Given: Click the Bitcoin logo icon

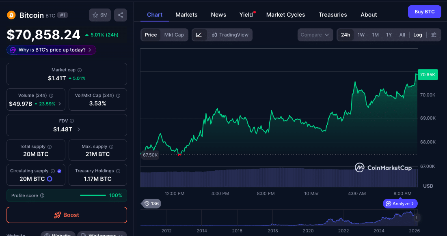Looking at the screenshot, I should [x=11, y=15].
